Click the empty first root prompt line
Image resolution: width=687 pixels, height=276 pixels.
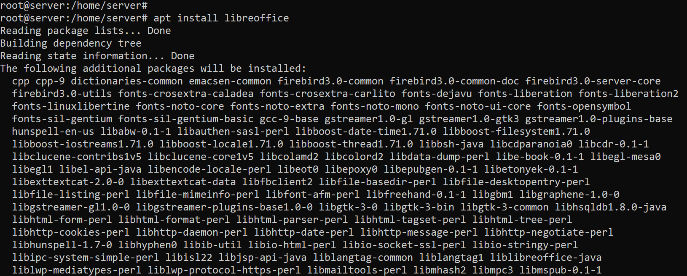(x=74, y=5)
